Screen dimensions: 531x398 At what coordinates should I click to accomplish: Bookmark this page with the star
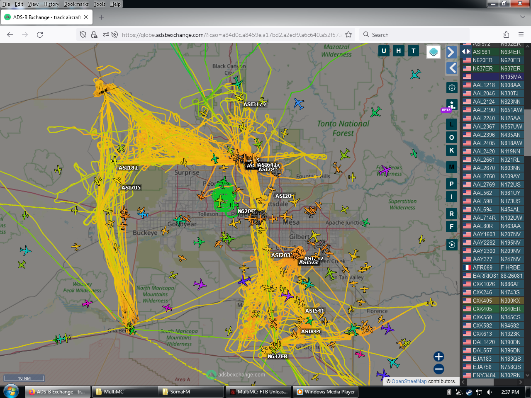pyautogui.click(x=348, y=35)
